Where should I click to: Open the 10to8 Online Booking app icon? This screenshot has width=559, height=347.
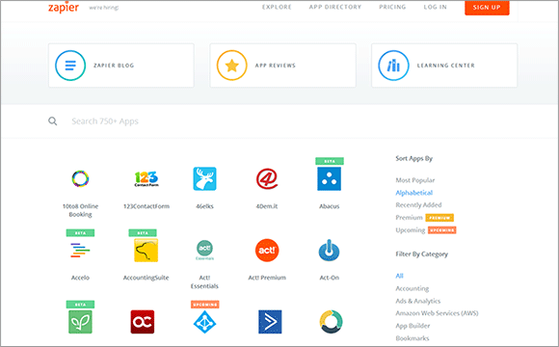(80, 178)
